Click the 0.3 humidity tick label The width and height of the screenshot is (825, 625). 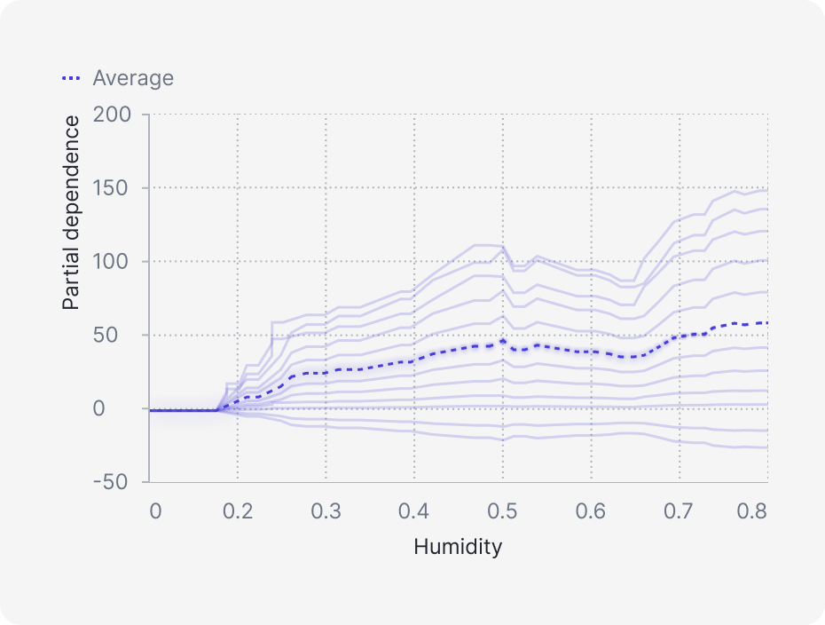326,512
